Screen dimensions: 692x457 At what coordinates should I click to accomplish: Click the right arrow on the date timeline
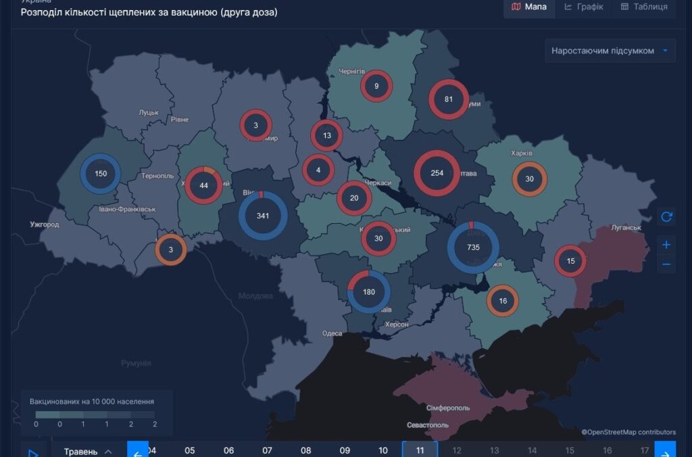pyautogui.click(x=666, y=450)
